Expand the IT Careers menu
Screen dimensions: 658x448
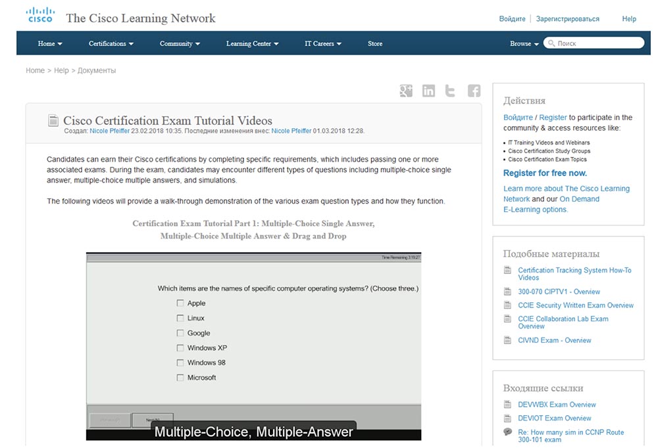322,43
